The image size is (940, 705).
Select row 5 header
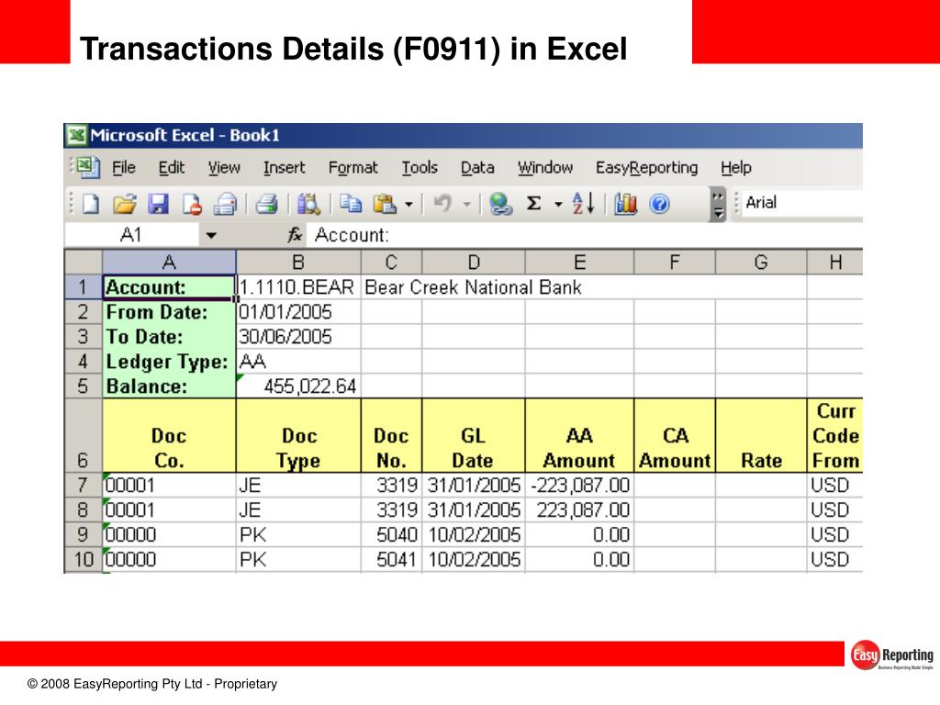pos(84,386)
